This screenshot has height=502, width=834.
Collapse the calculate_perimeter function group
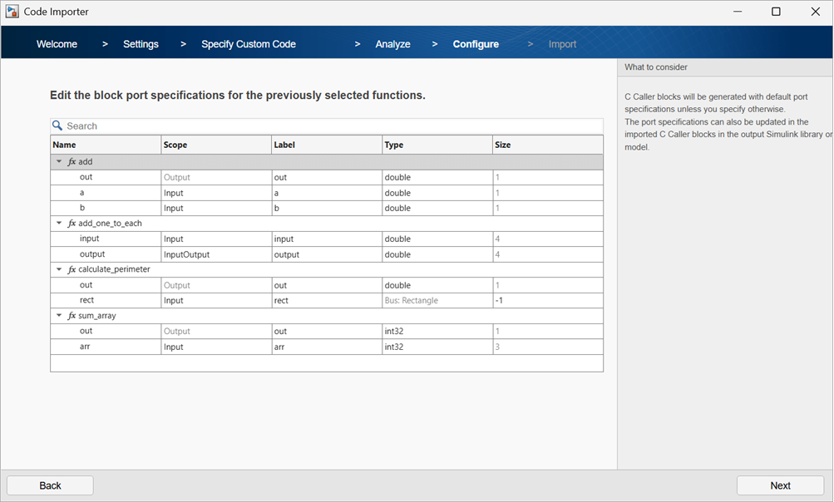pos(58,269)
